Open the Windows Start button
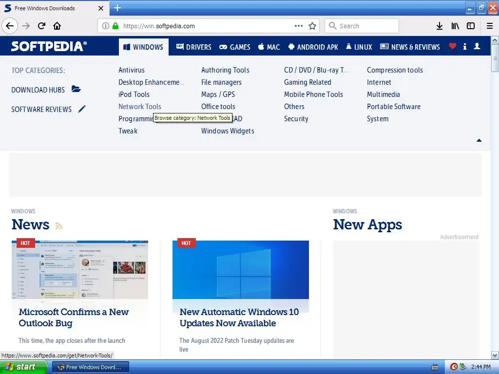Image resolution: width=499 pixels, height=374 pixels. coord(23,367)
